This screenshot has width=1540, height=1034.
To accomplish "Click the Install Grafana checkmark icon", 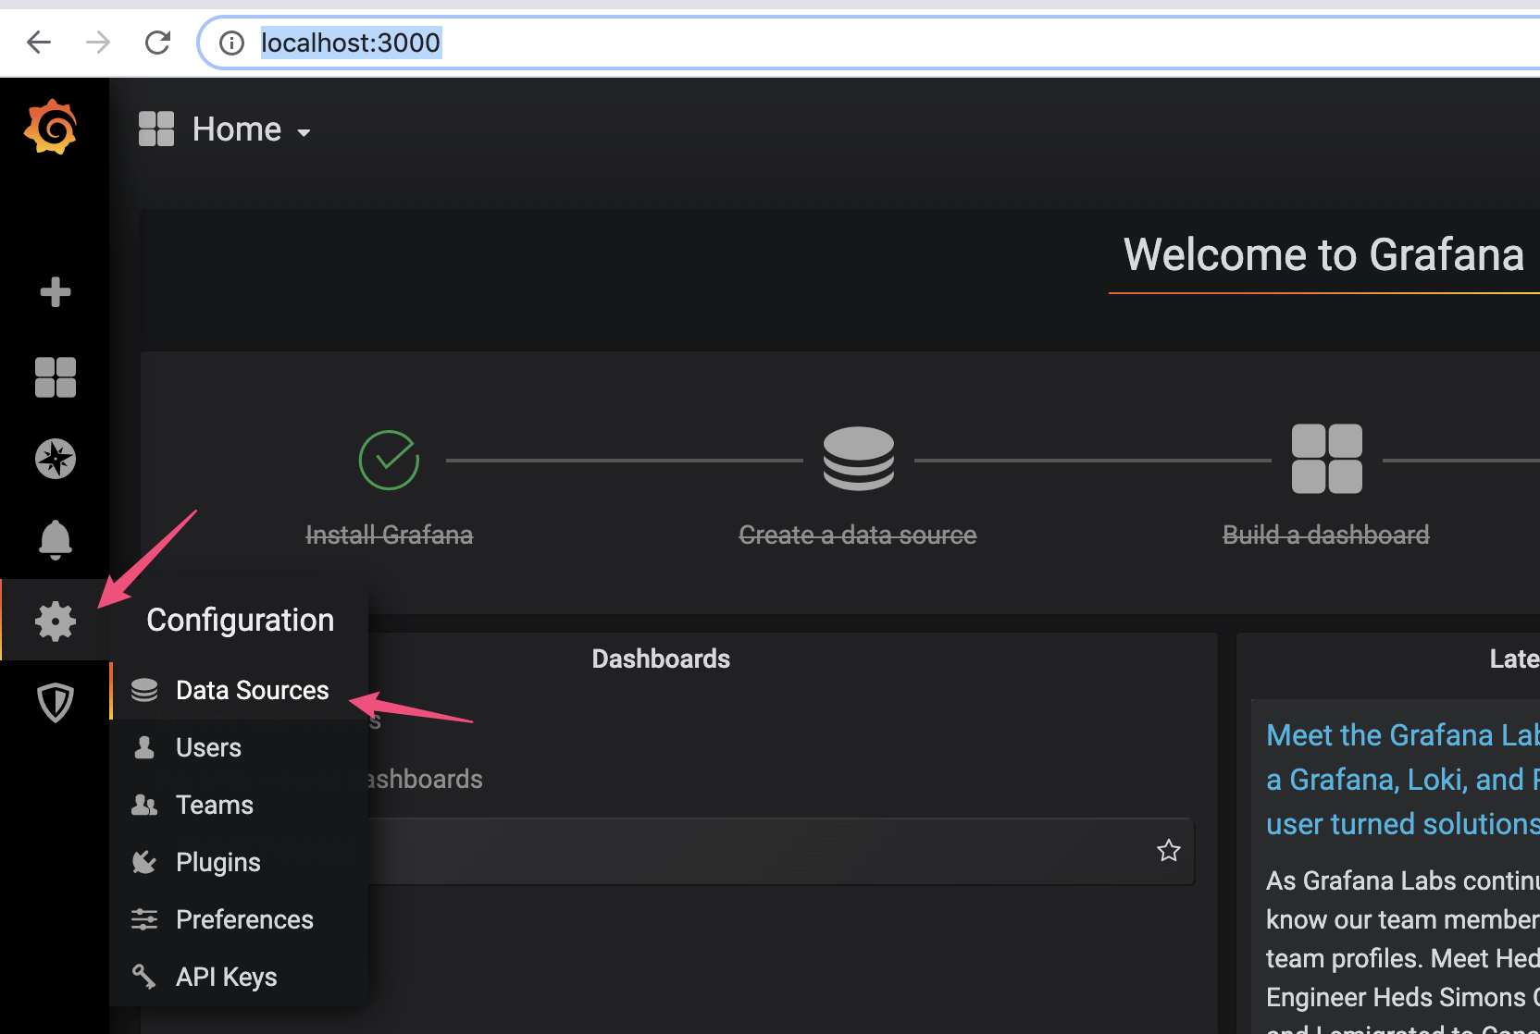I will 389,460.
